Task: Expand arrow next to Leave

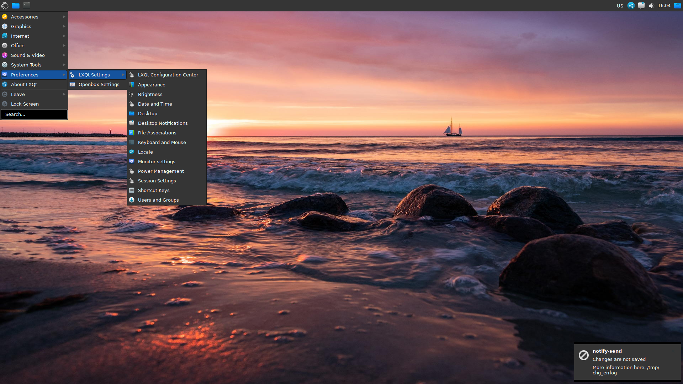Action: pos(64,94)
